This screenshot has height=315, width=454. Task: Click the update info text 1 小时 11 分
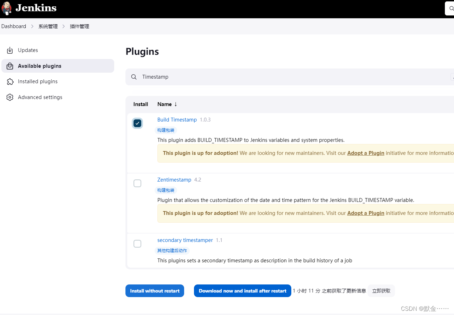coord(330,291)
